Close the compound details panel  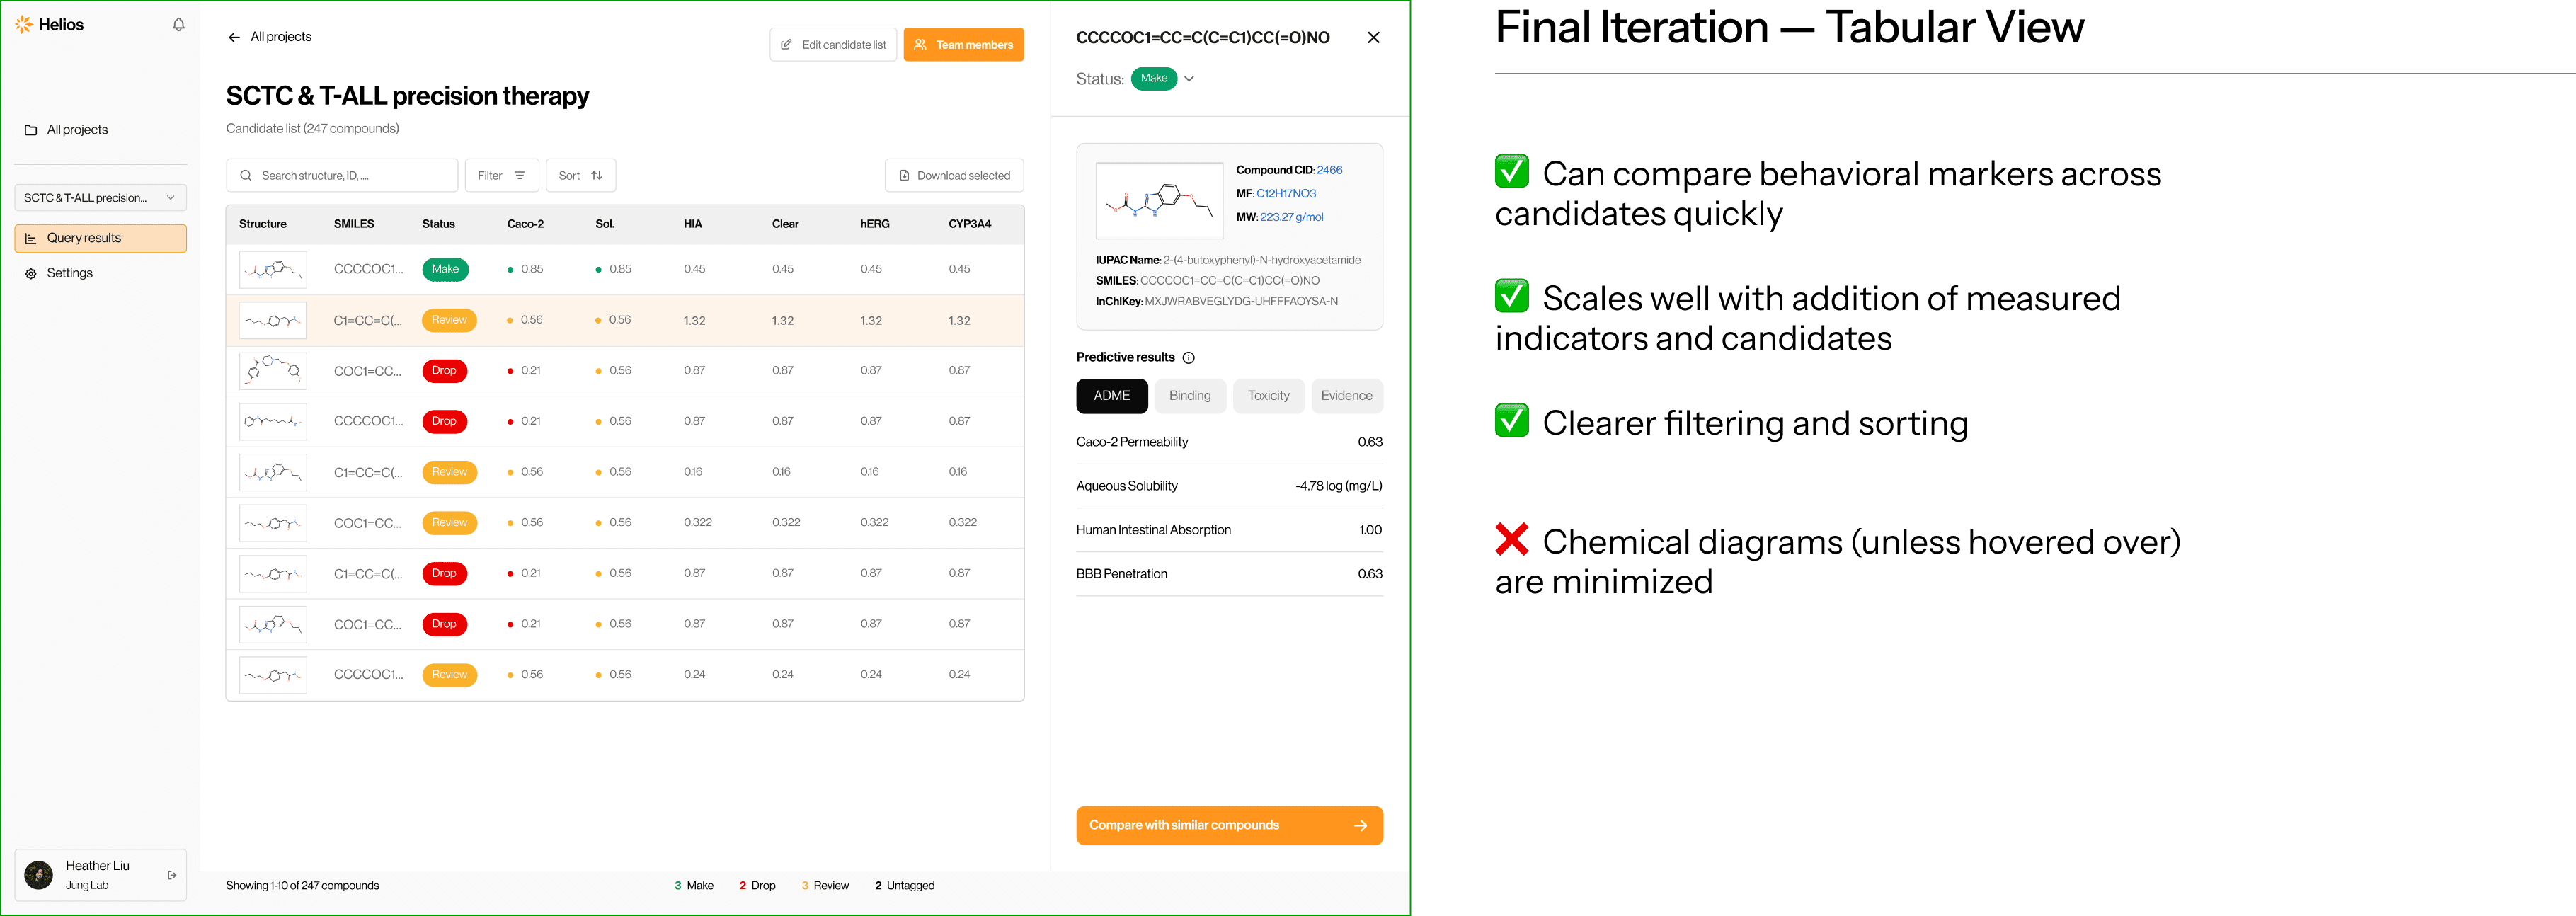tap(1373, 38)
